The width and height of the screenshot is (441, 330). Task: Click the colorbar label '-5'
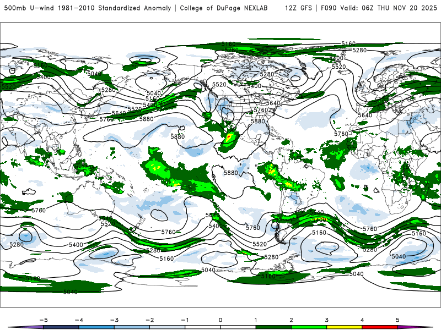44,320
